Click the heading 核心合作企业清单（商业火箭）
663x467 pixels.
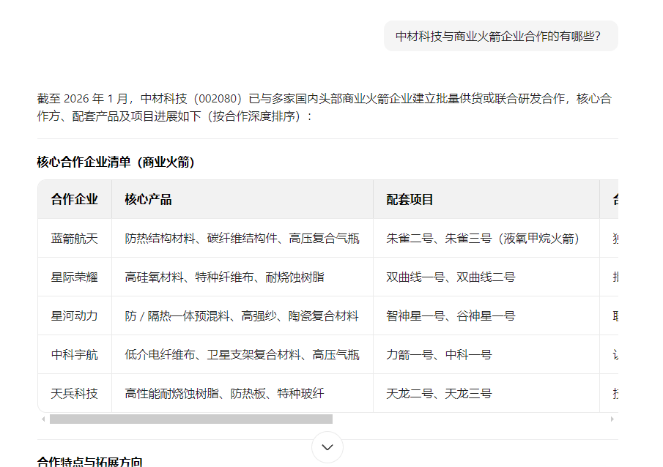click(x=116, y=162)
